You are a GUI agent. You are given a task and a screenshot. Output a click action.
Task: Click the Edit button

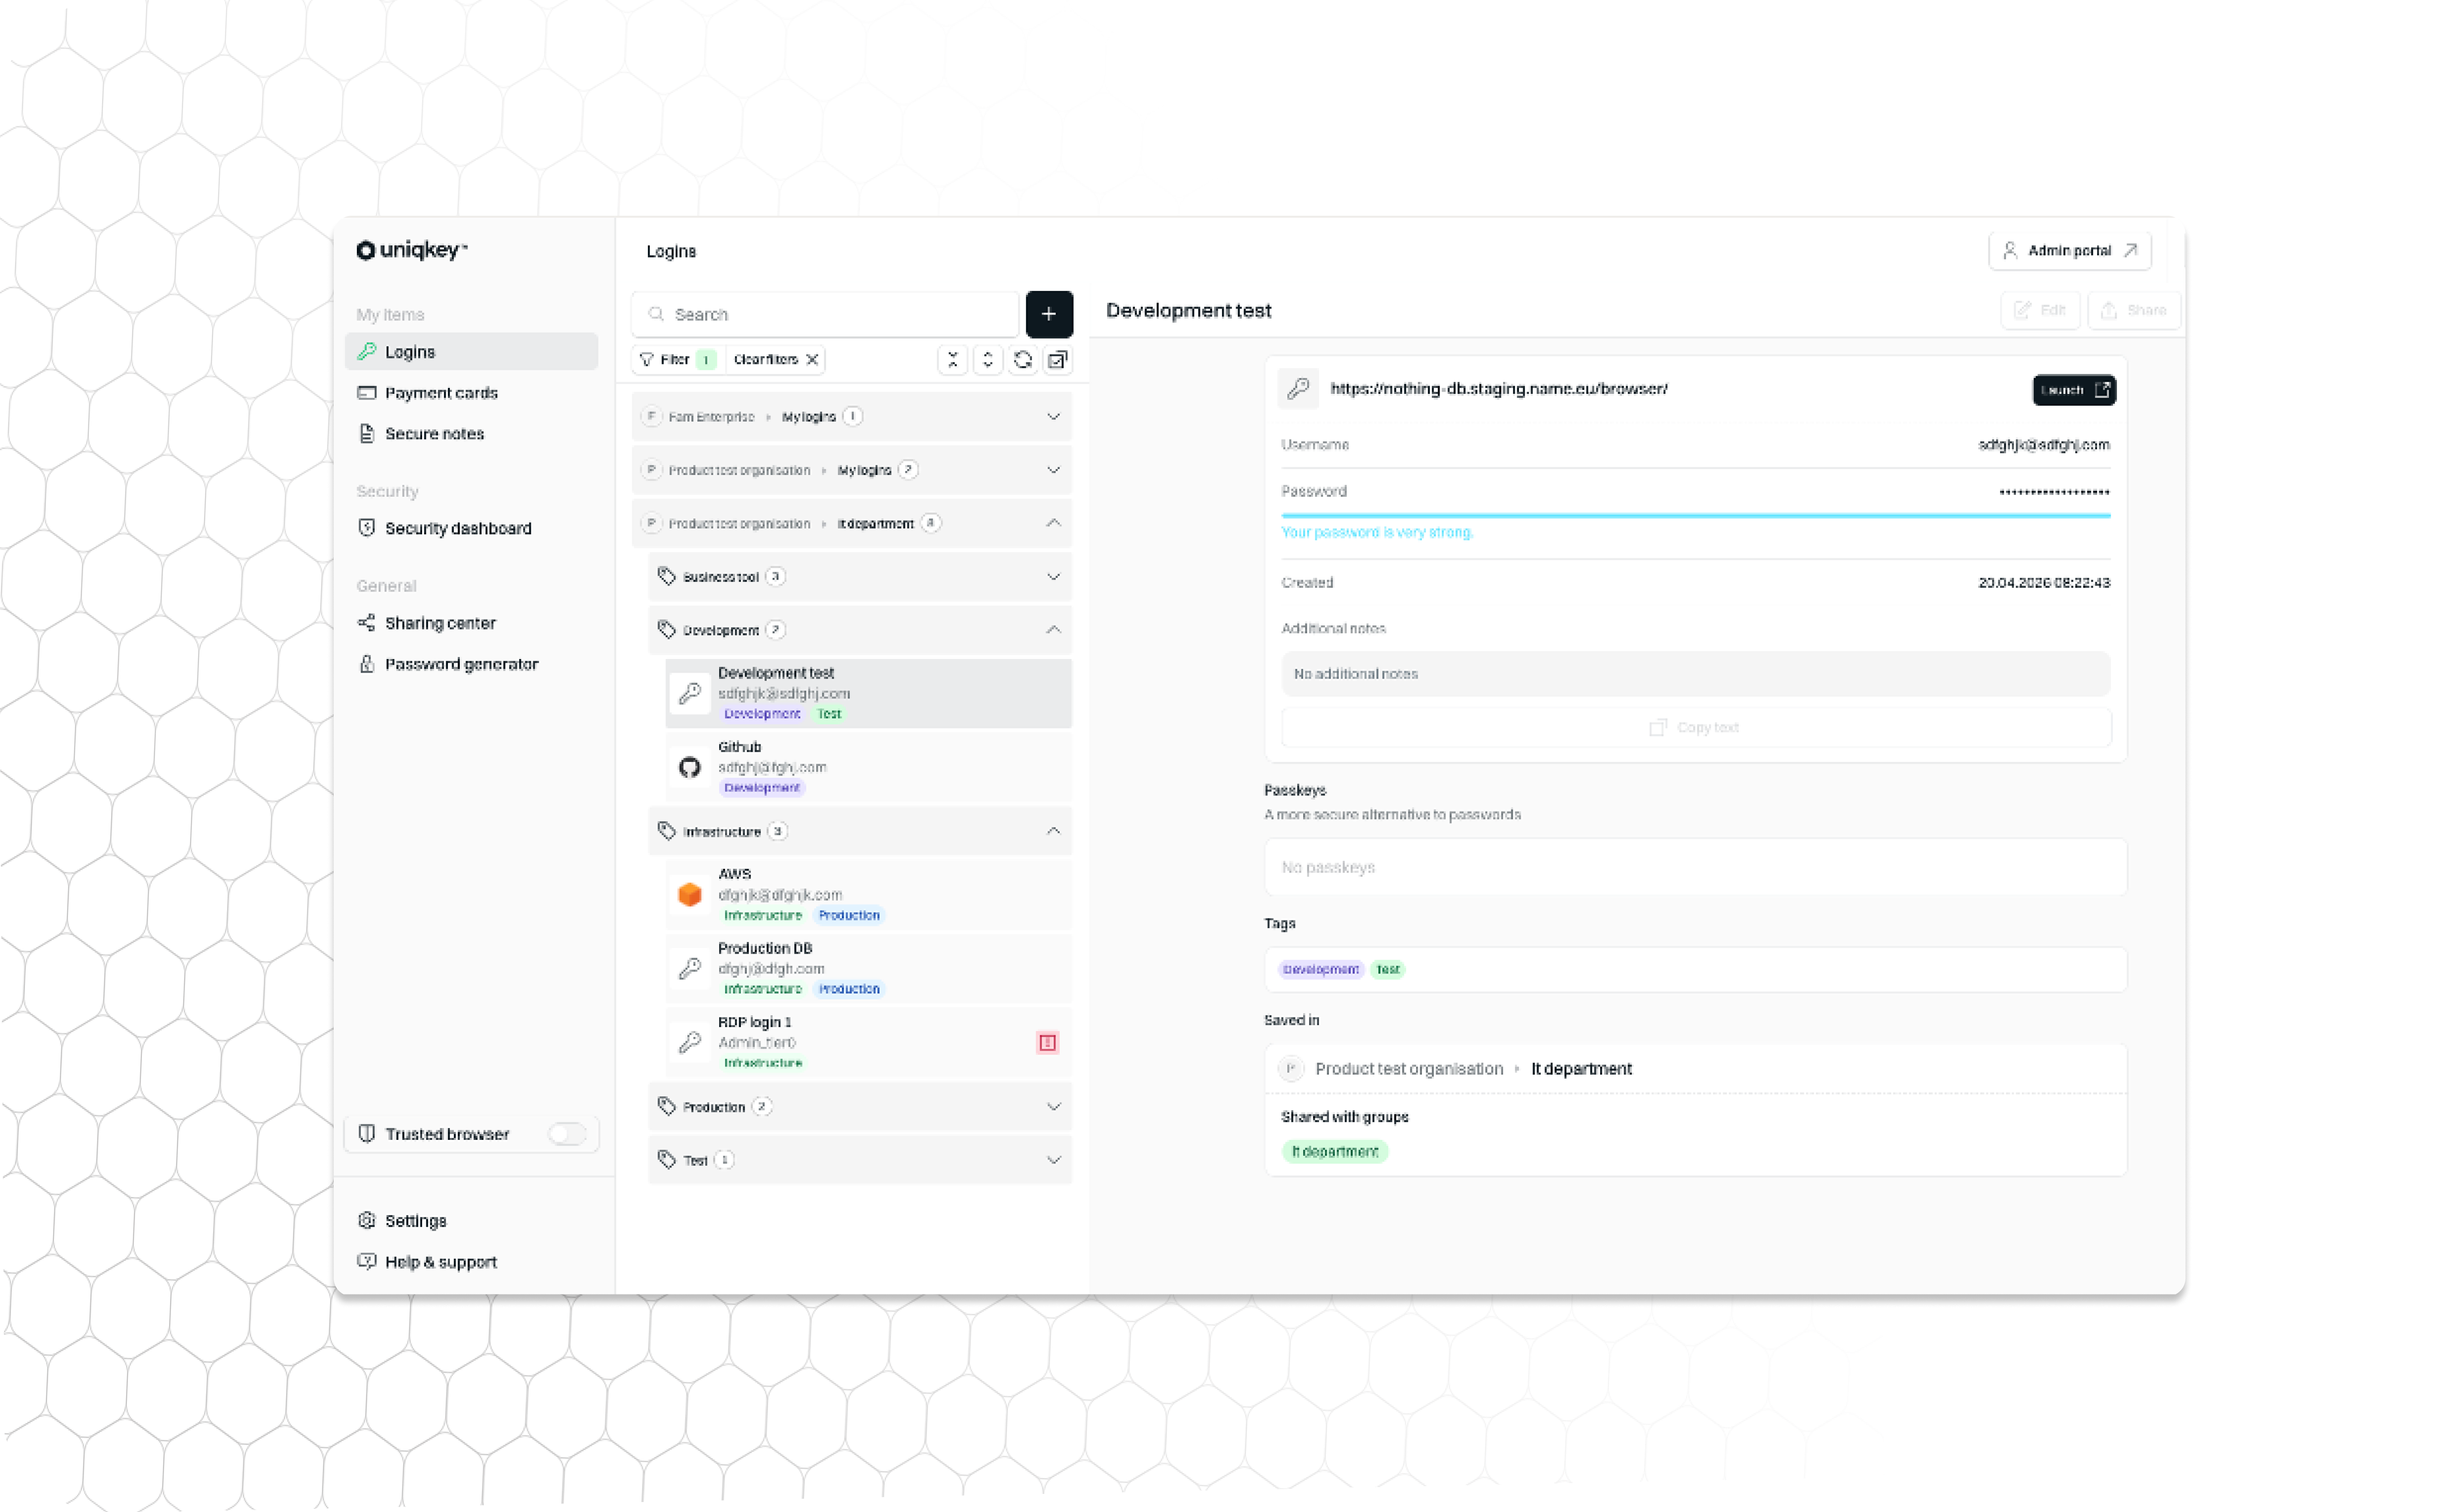tap(2040, 311)
